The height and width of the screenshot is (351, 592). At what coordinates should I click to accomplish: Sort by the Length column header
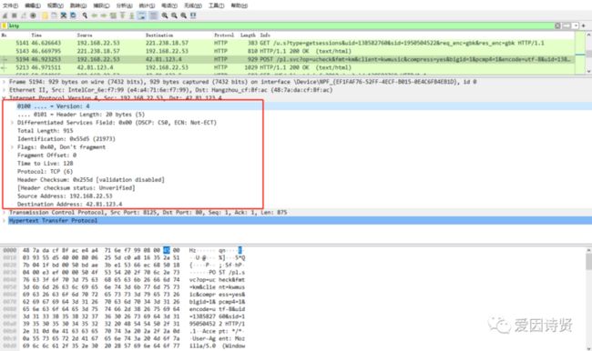(248, 35)
